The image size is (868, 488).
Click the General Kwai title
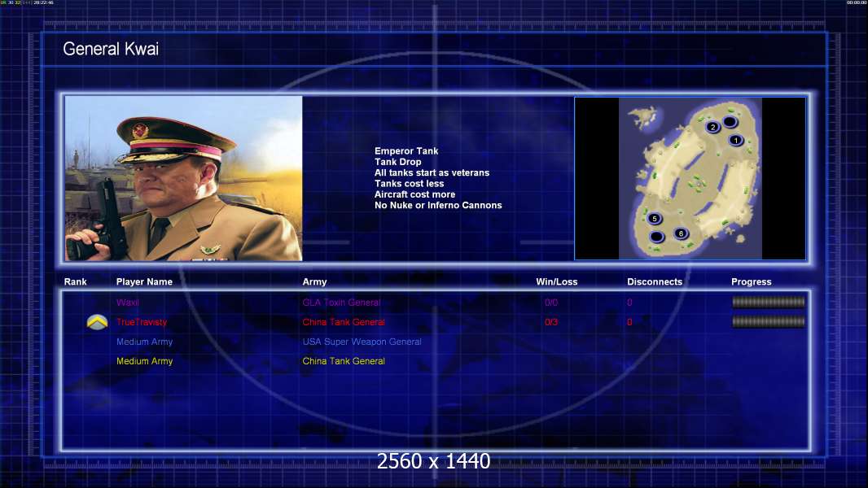111,49
